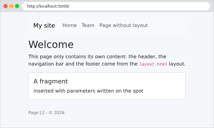The width and height of the screenshot is (214, 128).
Task: Click the Welcome heading
Action: (51, 44)
